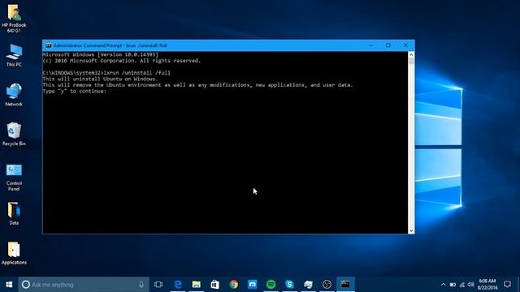Activate the Cortana microphone icon
Viewport: 520px width, 292px height.
(141, 285)
